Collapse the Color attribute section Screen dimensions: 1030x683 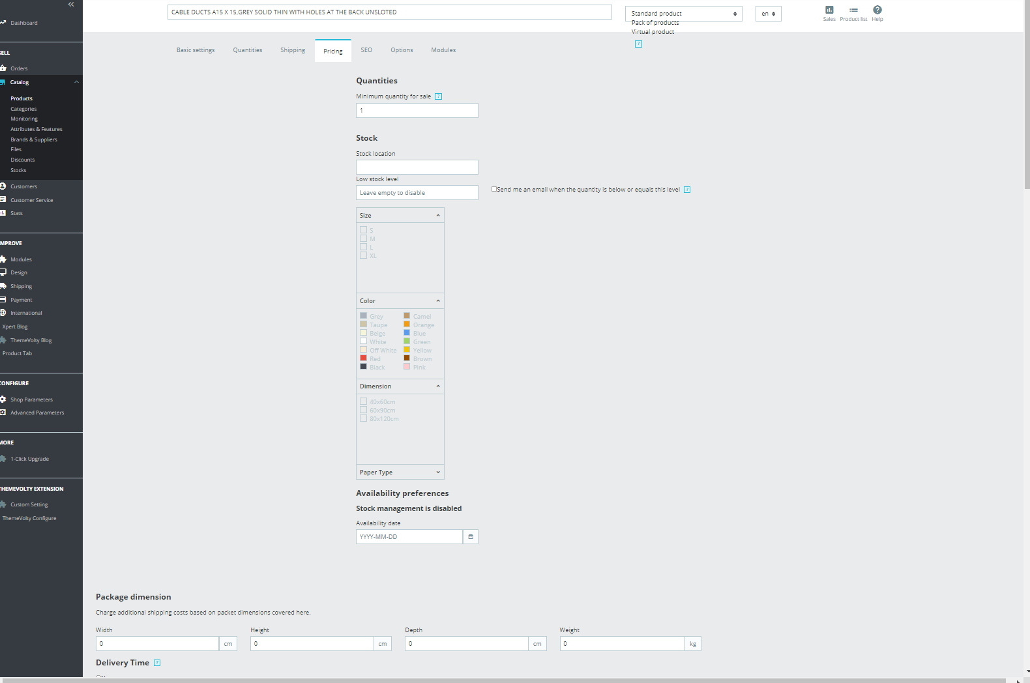coord(400,301)
